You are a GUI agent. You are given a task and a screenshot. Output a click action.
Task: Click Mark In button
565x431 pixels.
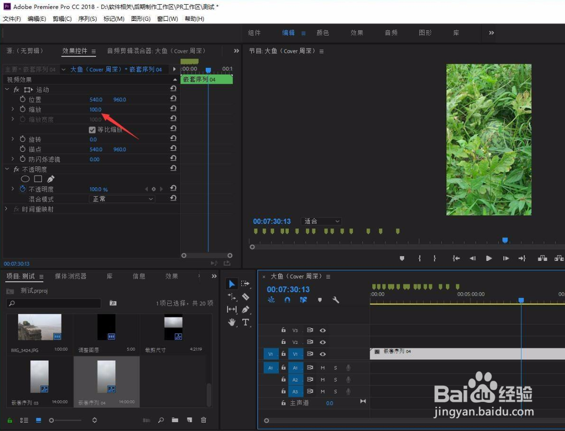[x=420, y=258]
